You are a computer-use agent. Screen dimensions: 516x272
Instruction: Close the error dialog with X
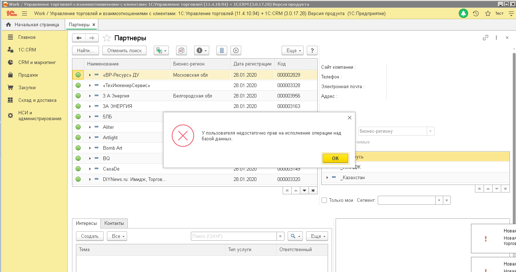(349, 118)
